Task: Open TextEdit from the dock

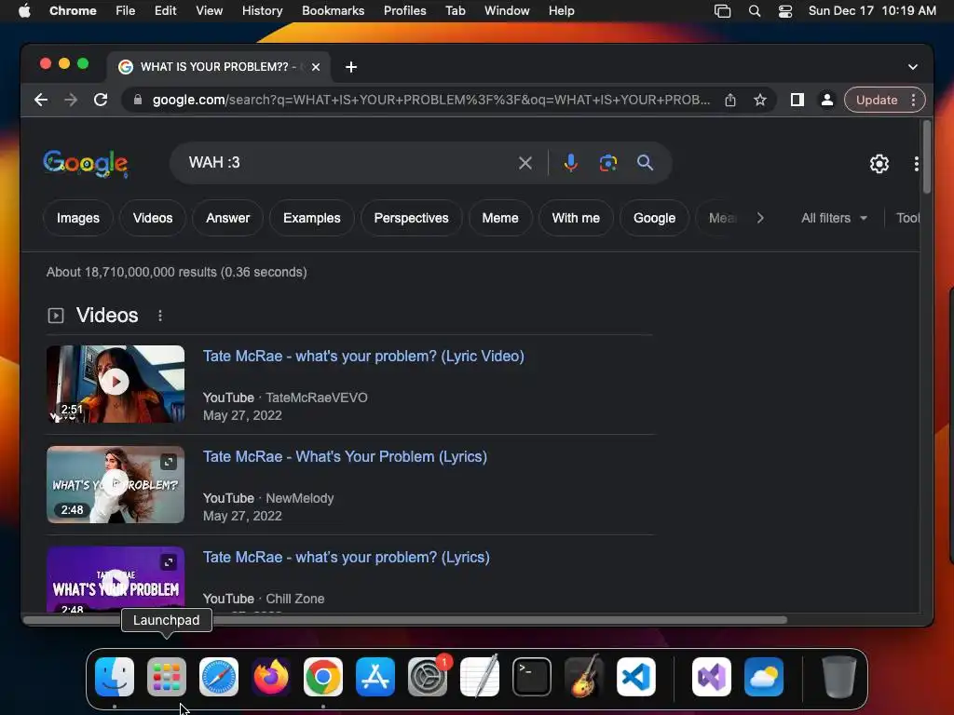Action: click(480, 677)
